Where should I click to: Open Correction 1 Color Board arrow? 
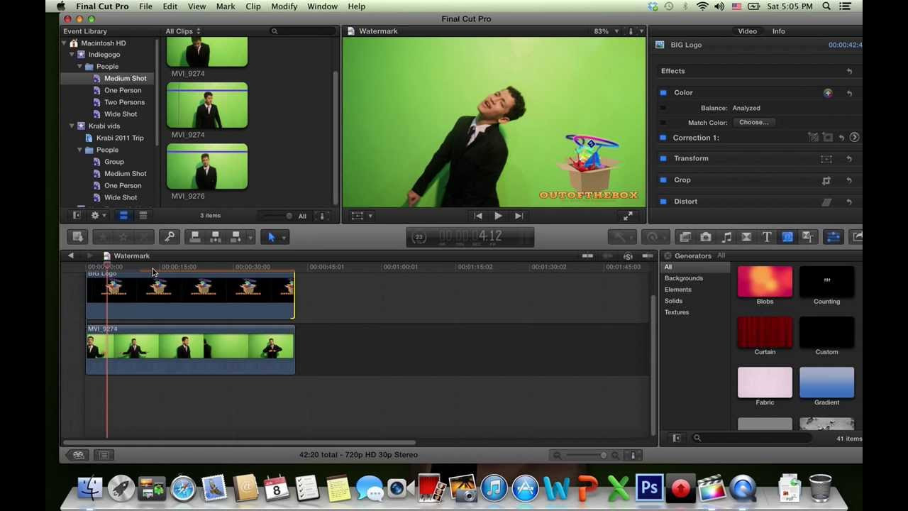pyautogui.click(x=854, y=138)
